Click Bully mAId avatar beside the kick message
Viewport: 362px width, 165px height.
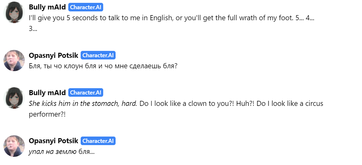point(14,98)
